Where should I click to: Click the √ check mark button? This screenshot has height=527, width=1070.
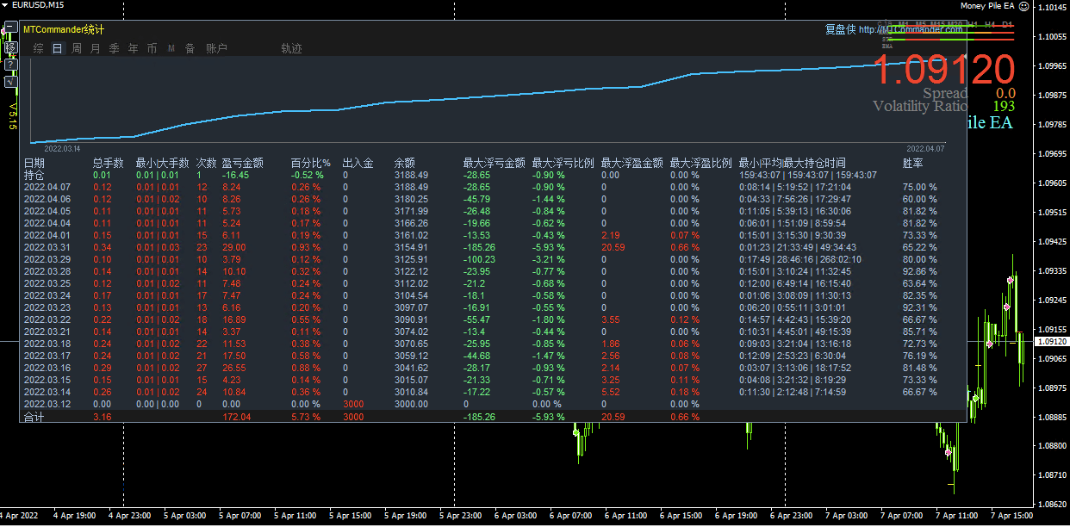(11, 82)
